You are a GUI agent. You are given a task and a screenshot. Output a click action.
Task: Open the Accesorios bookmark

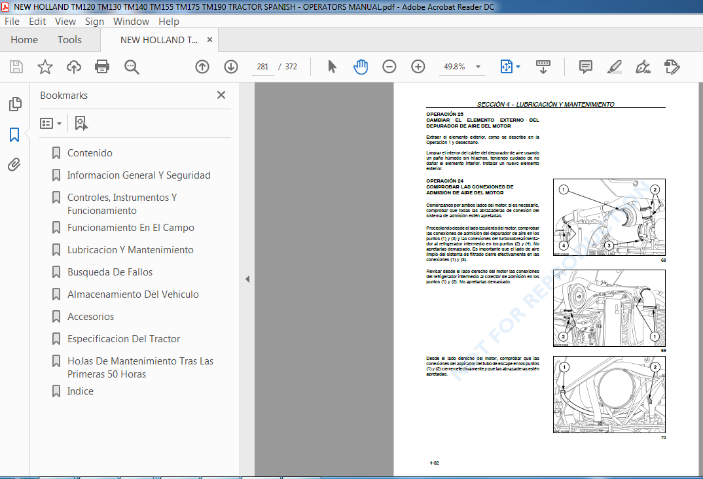(90, 317)
